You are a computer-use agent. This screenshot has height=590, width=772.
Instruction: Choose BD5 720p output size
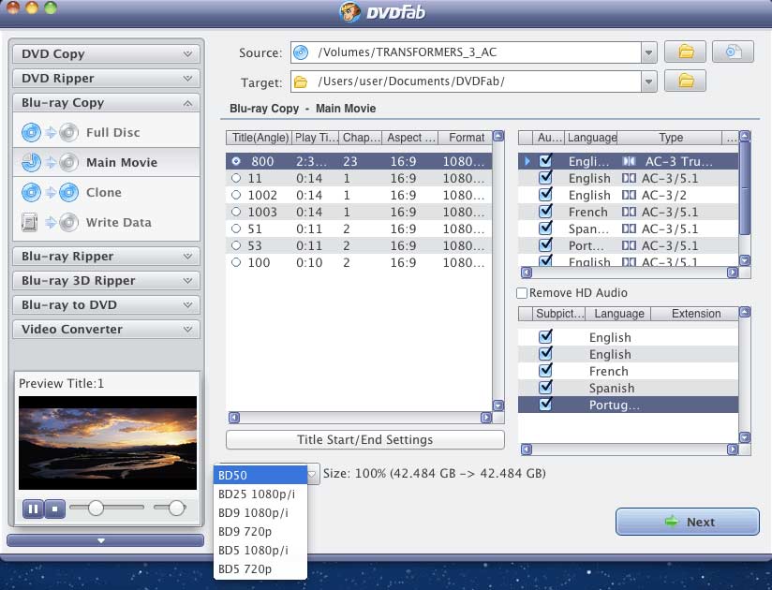(x=260, y=568)
